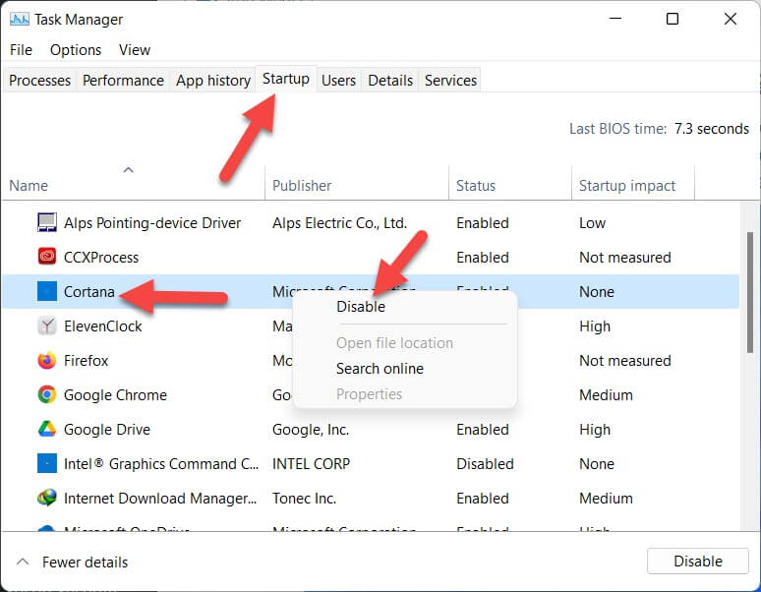Sort by the Startup impact column
Screen dimensions: 761x592
pyautogui.click(x=627, y=186)
